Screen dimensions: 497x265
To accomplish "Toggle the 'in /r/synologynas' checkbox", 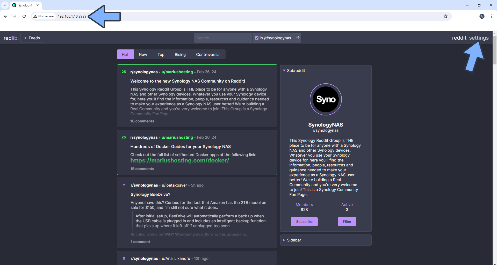I will coord(257,38).
